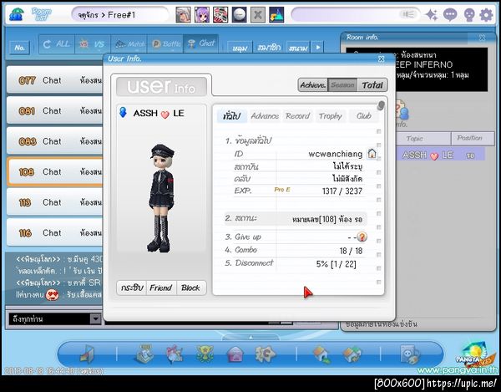Open the puzzle piece icon in bottom bar
Viewport: 501px width, 392px height.
pyautogui.click(x=266, y=354)
